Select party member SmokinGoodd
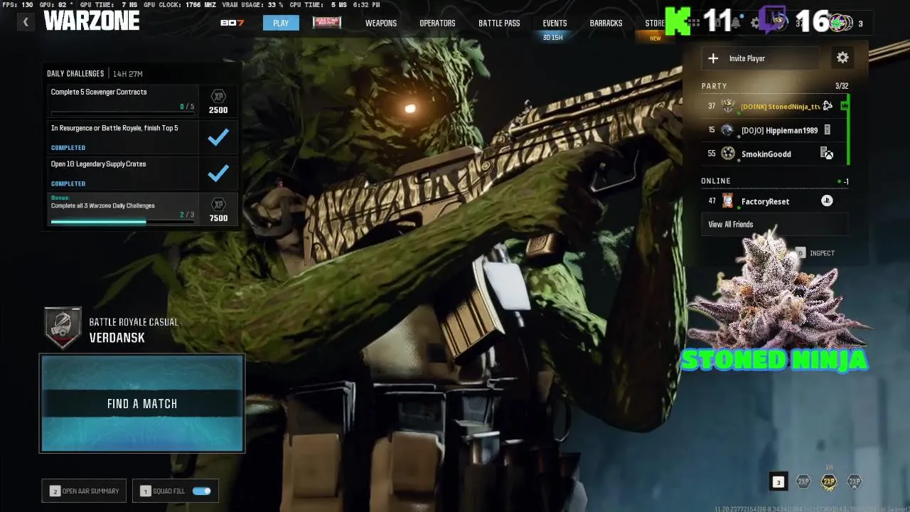This screenshot has height=512, width=910. [x=773, y=154]
